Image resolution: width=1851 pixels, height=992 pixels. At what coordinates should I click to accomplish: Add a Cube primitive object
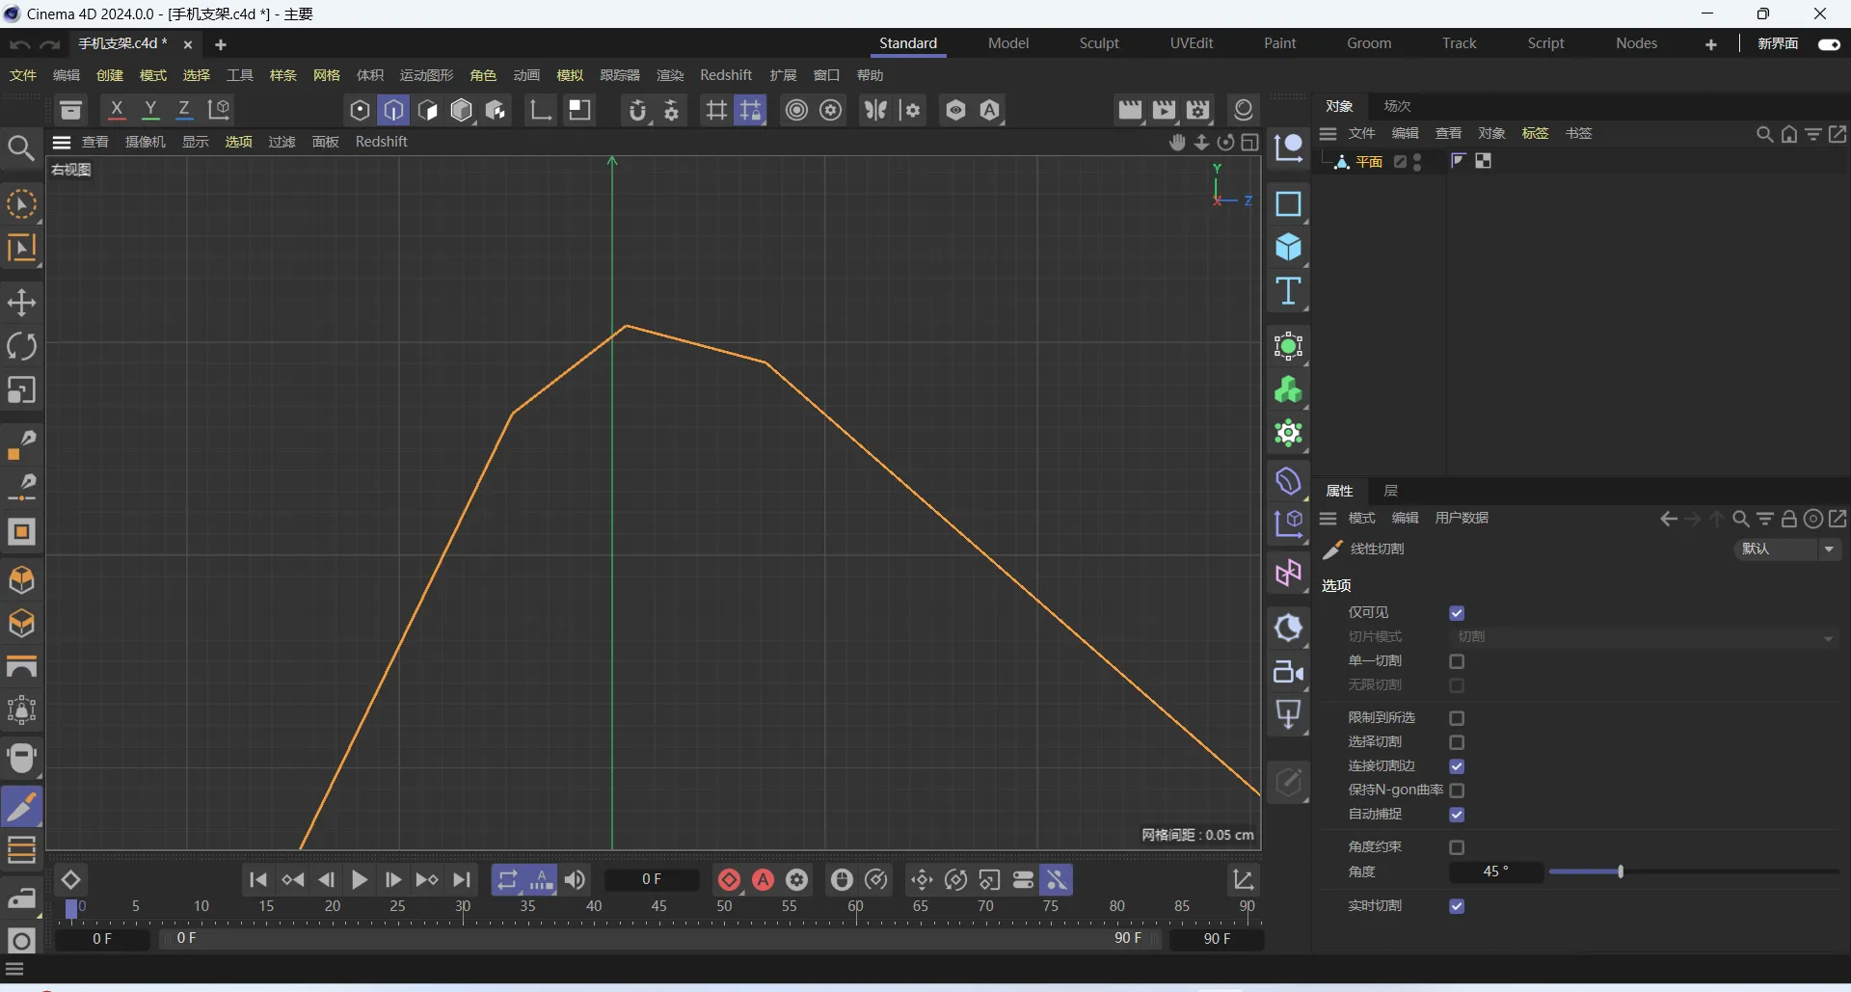pyautogui.click(x=1288, y=248)
